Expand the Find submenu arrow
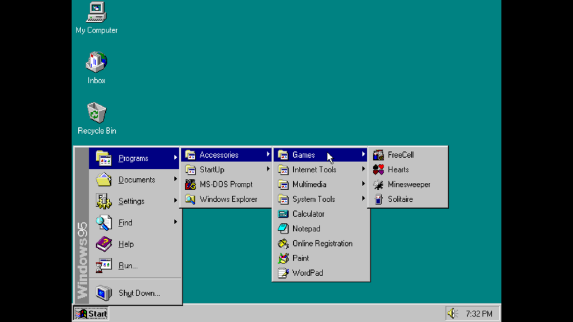 coord(175,222)
